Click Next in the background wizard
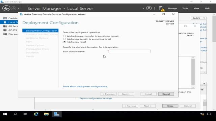 (x=148, y=106)
